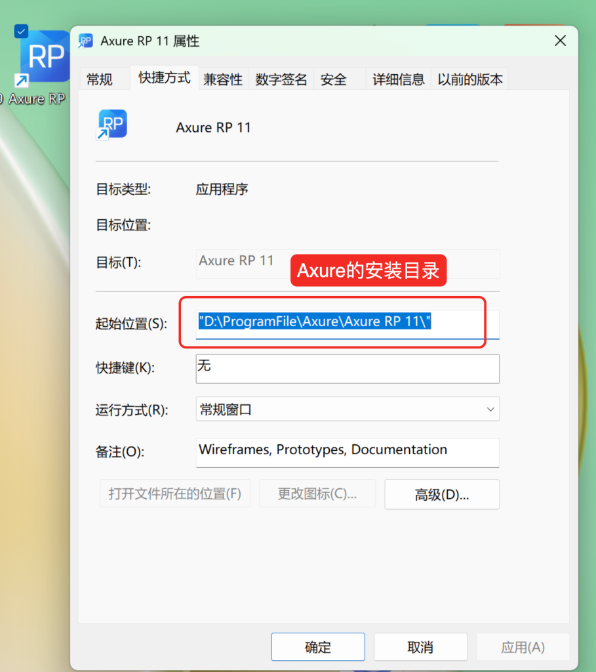Select the 安全 tab

coord(334,79)
